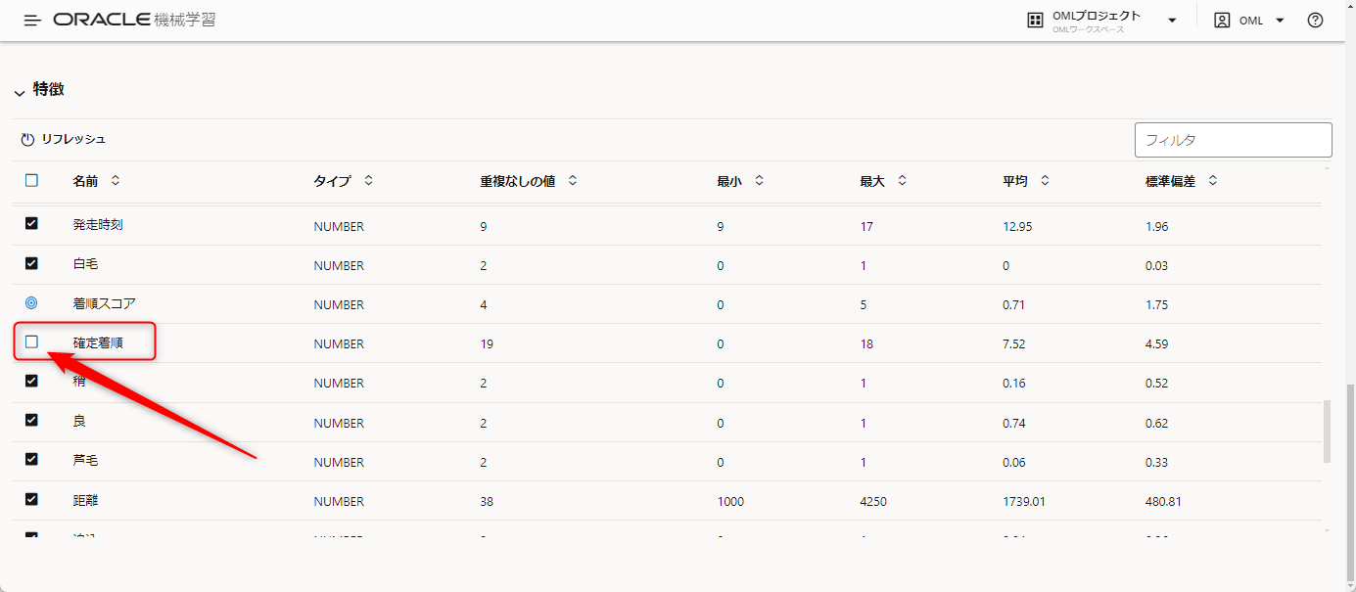Click the 名前 column header text
1356x592 pixels.
(85, 182)
